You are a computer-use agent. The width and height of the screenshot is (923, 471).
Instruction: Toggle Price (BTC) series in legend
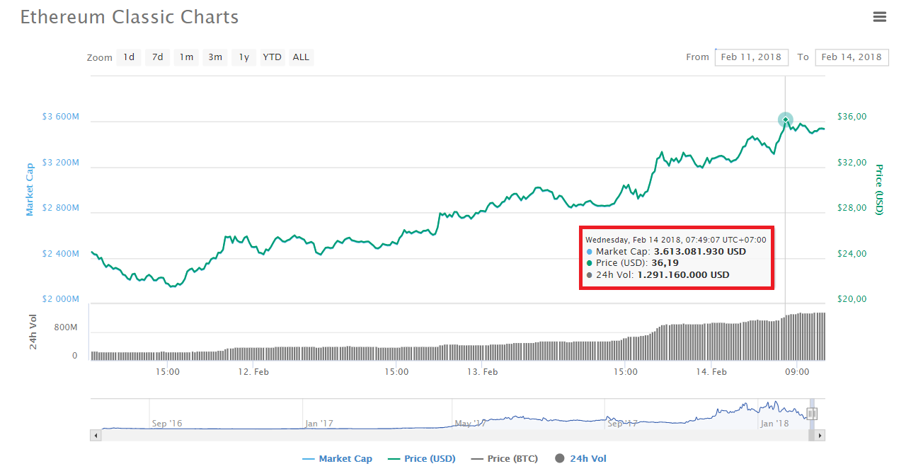(x=504, y=459)
